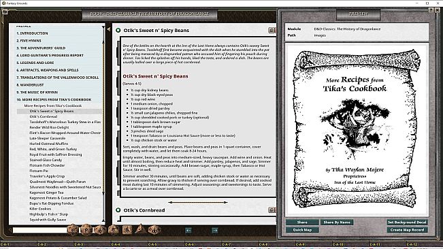
Task: Select Kagonesti Ginger Tea entry
Action: coord(46,193)
